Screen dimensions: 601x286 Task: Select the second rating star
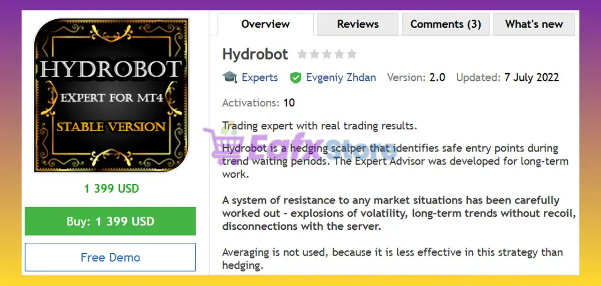coord(315,54)
